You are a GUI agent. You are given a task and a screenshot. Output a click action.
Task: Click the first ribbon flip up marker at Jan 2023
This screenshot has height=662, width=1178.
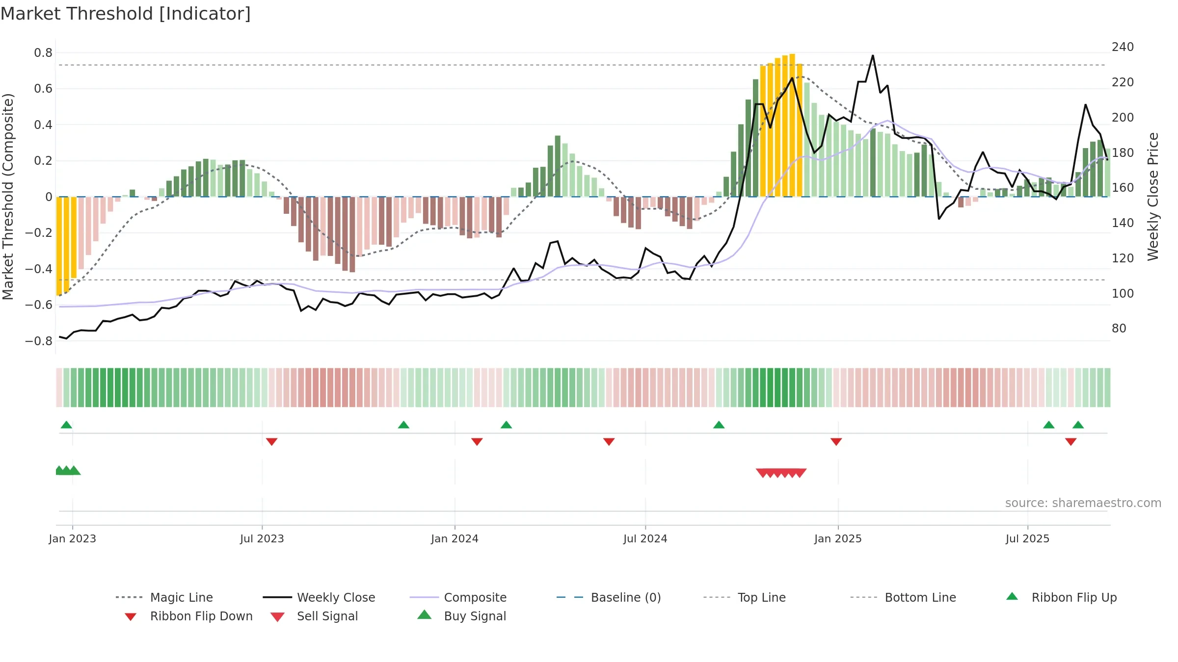click(66, 425)
